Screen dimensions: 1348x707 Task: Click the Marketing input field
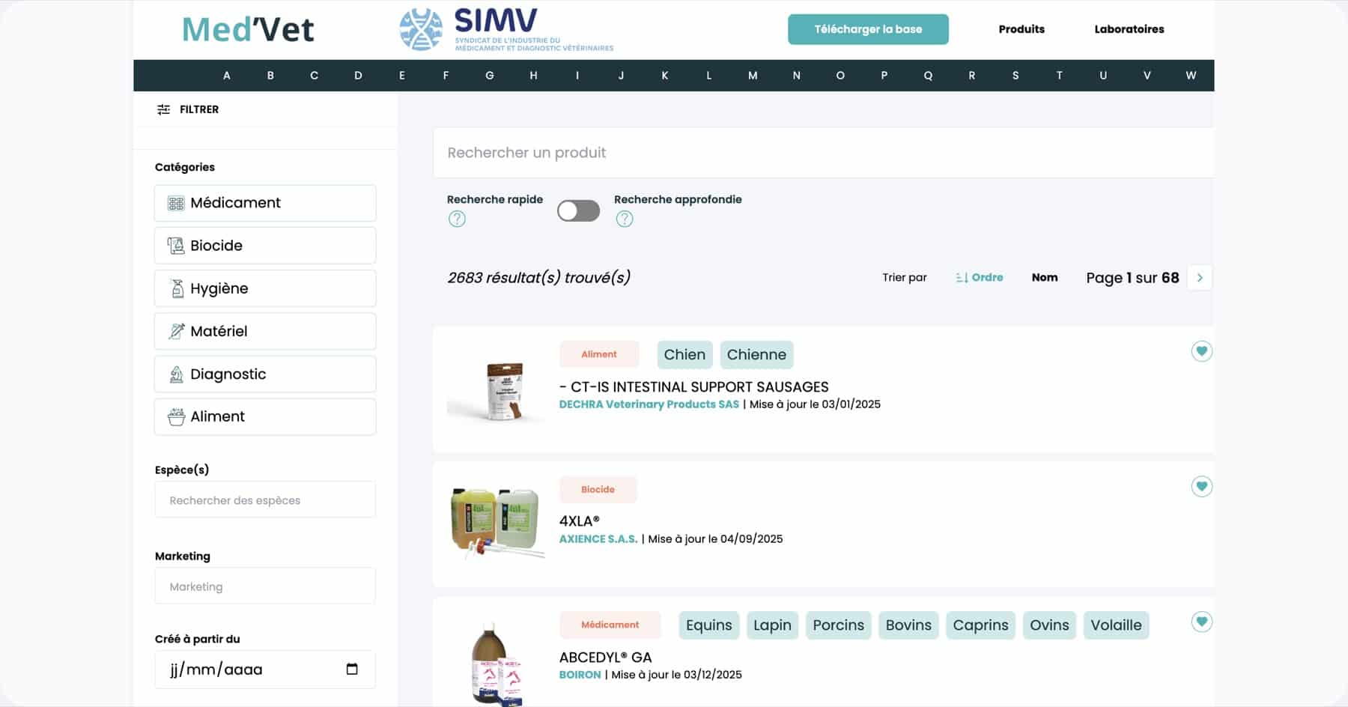click(265, 586)
